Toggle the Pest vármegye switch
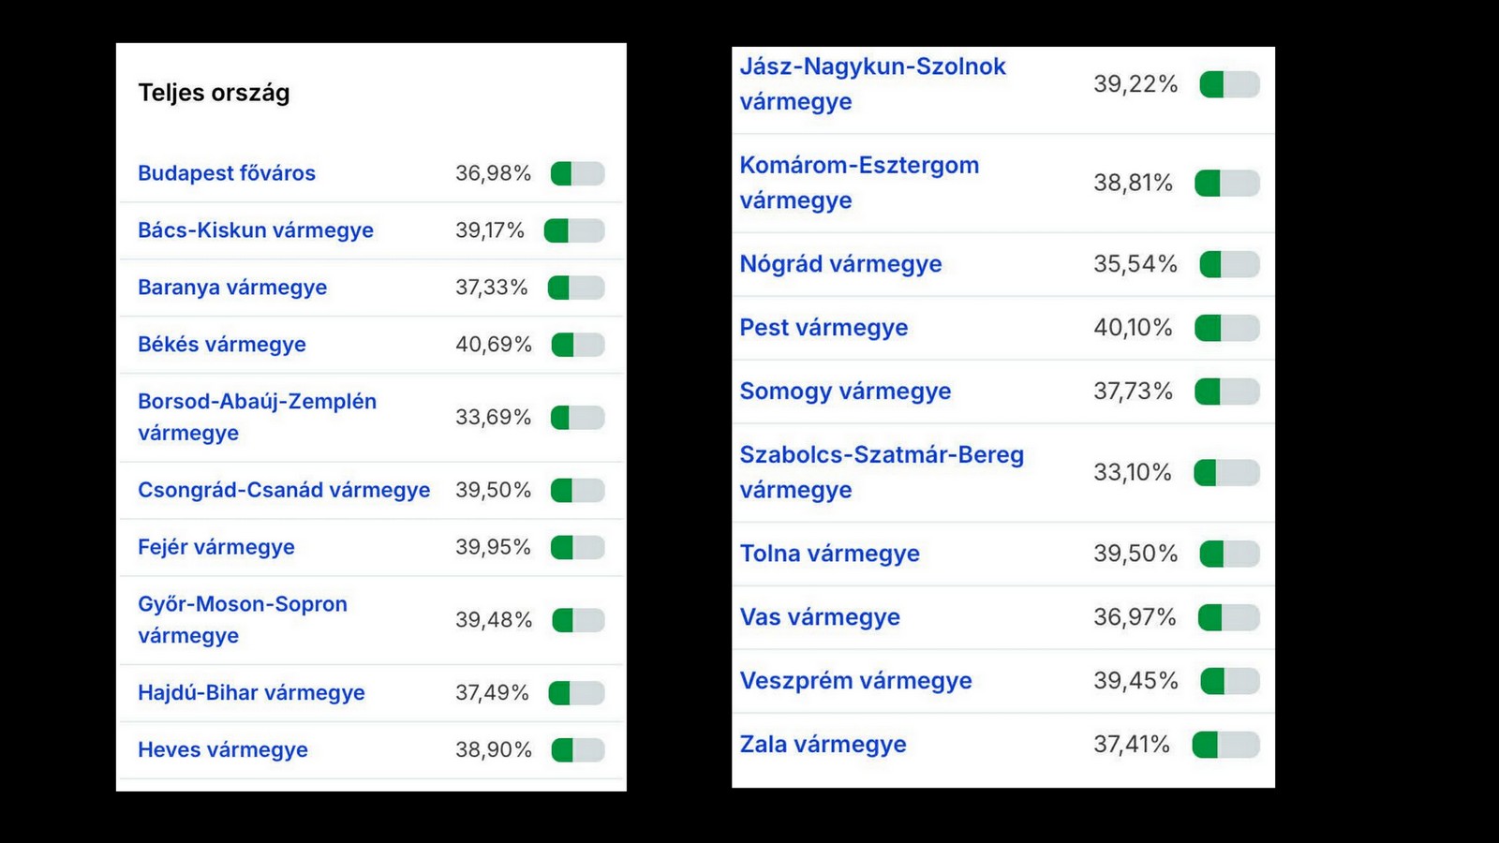 (x=1227, y=328)
